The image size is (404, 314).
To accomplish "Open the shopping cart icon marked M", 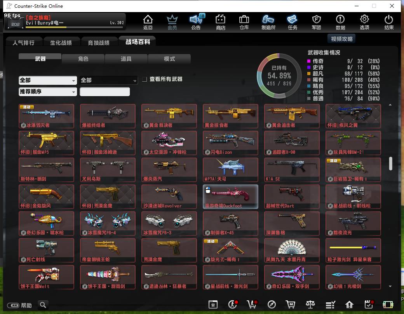I will pos(291,305).
